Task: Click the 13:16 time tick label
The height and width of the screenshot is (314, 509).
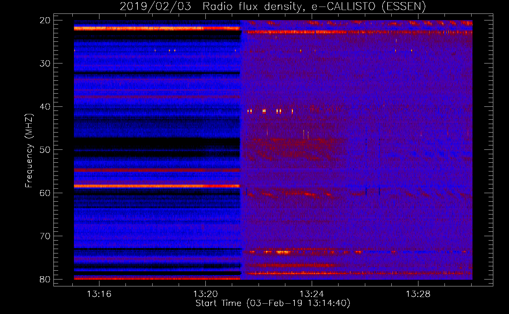Action: [99, 294]
